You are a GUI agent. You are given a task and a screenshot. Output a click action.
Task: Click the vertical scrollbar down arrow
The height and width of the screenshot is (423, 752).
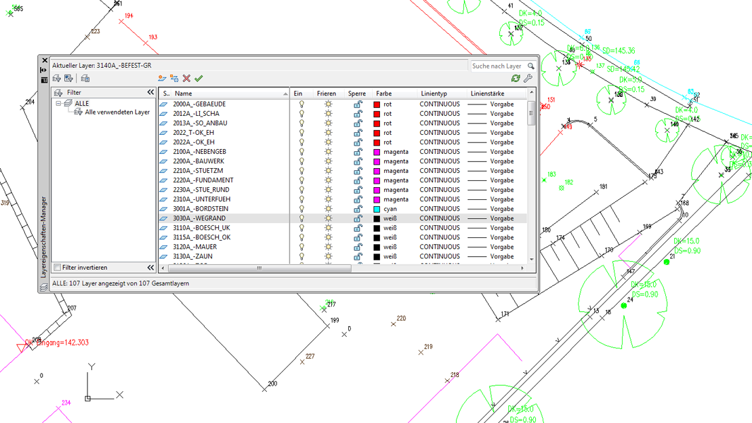[x=531, y=259]
